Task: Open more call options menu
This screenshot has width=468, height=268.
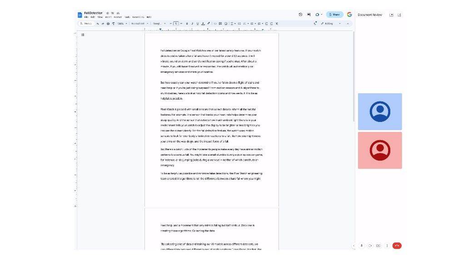Action: click(x=387, y=246)
